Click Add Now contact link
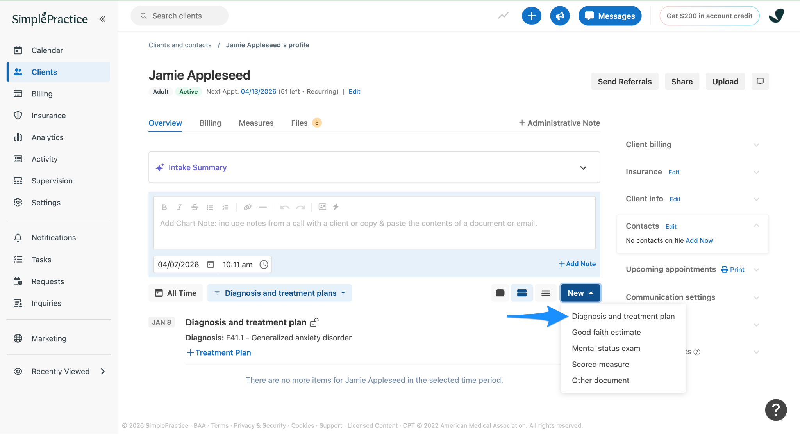The width and height of the screenshot is (800, 434). [699, 240]
